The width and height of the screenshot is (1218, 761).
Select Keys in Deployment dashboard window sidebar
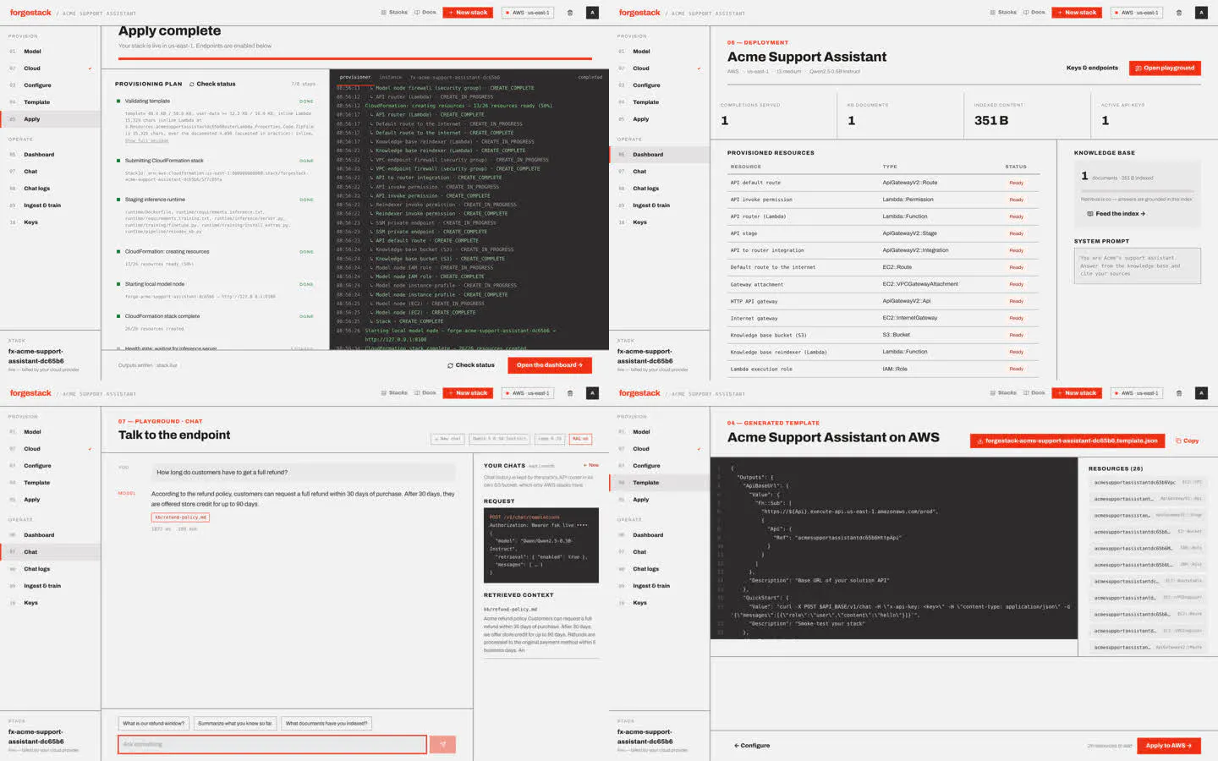(660, 222)
